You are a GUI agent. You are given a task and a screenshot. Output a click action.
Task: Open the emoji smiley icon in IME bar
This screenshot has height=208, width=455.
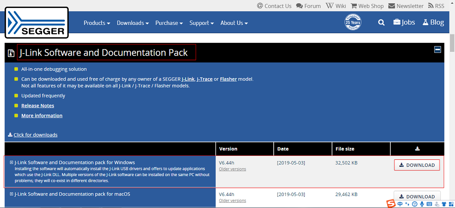pyautogui.click(x=415, y=204)
